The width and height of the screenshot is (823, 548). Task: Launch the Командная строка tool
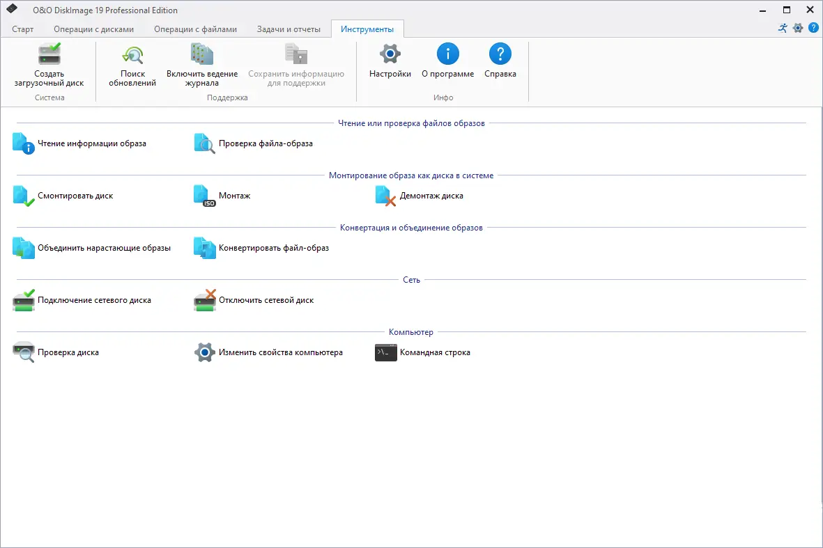click(x=436, y=352)
